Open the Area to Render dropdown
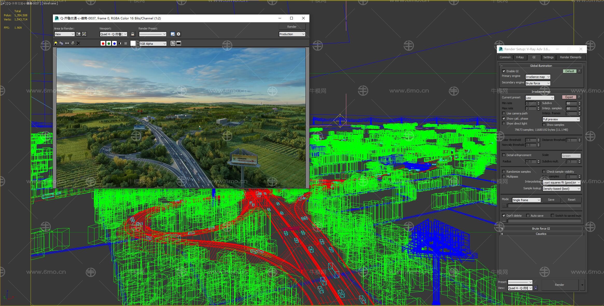 tap(64, 34)
